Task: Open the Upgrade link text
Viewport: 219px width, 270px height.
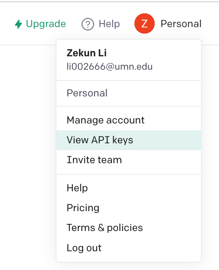Action: coord(46,24)
